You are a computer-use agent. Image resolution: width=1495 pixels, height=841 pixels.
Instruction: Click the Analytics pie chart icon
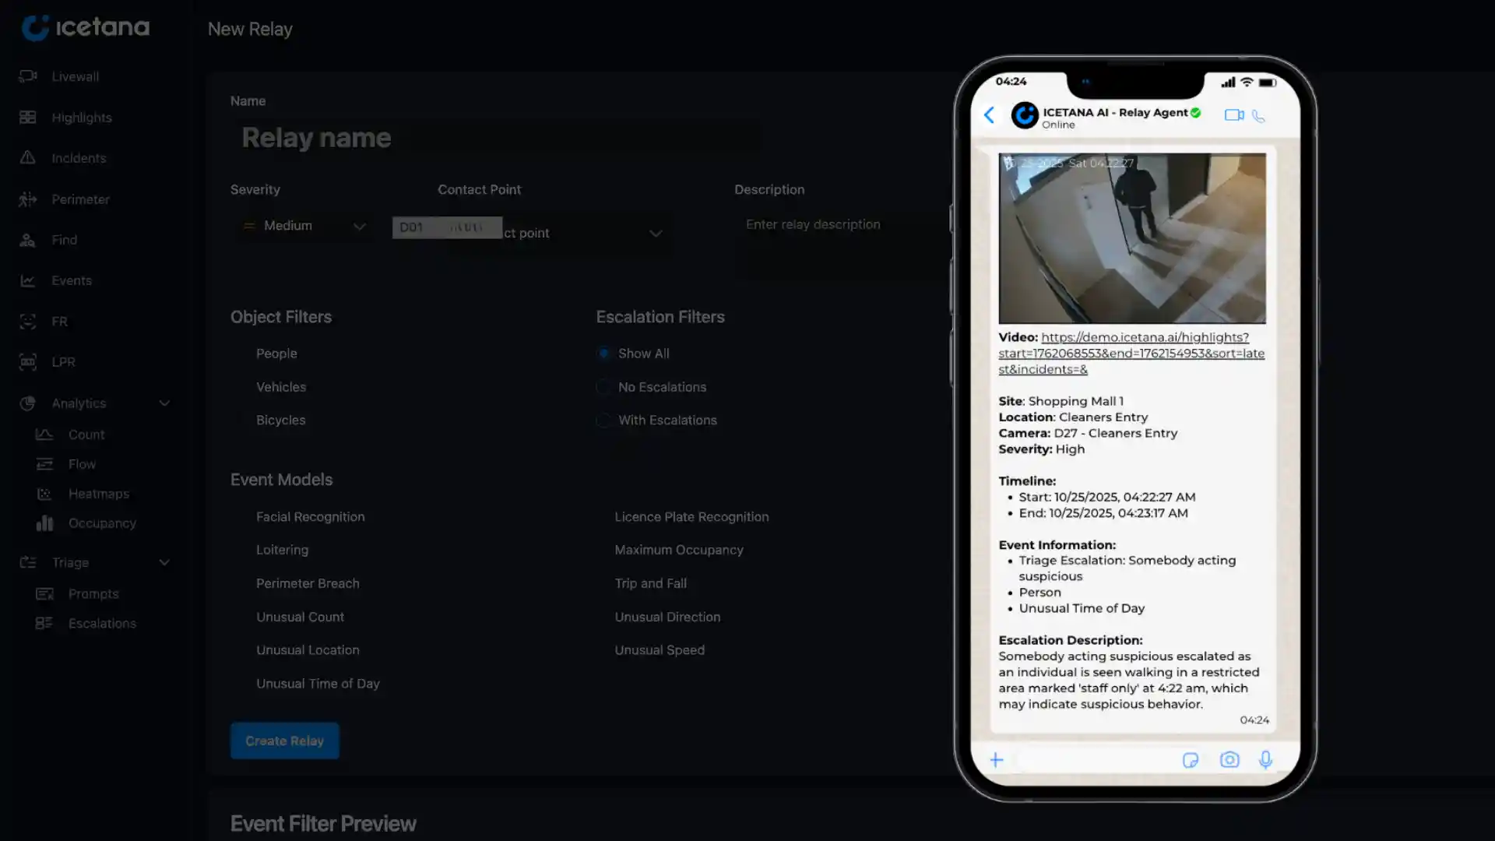28,403
